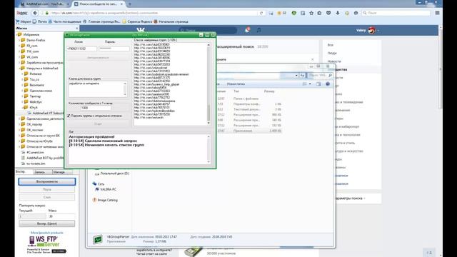
Task: Click the Маркет bookmark in bookmarks bar
Action: 24,21
